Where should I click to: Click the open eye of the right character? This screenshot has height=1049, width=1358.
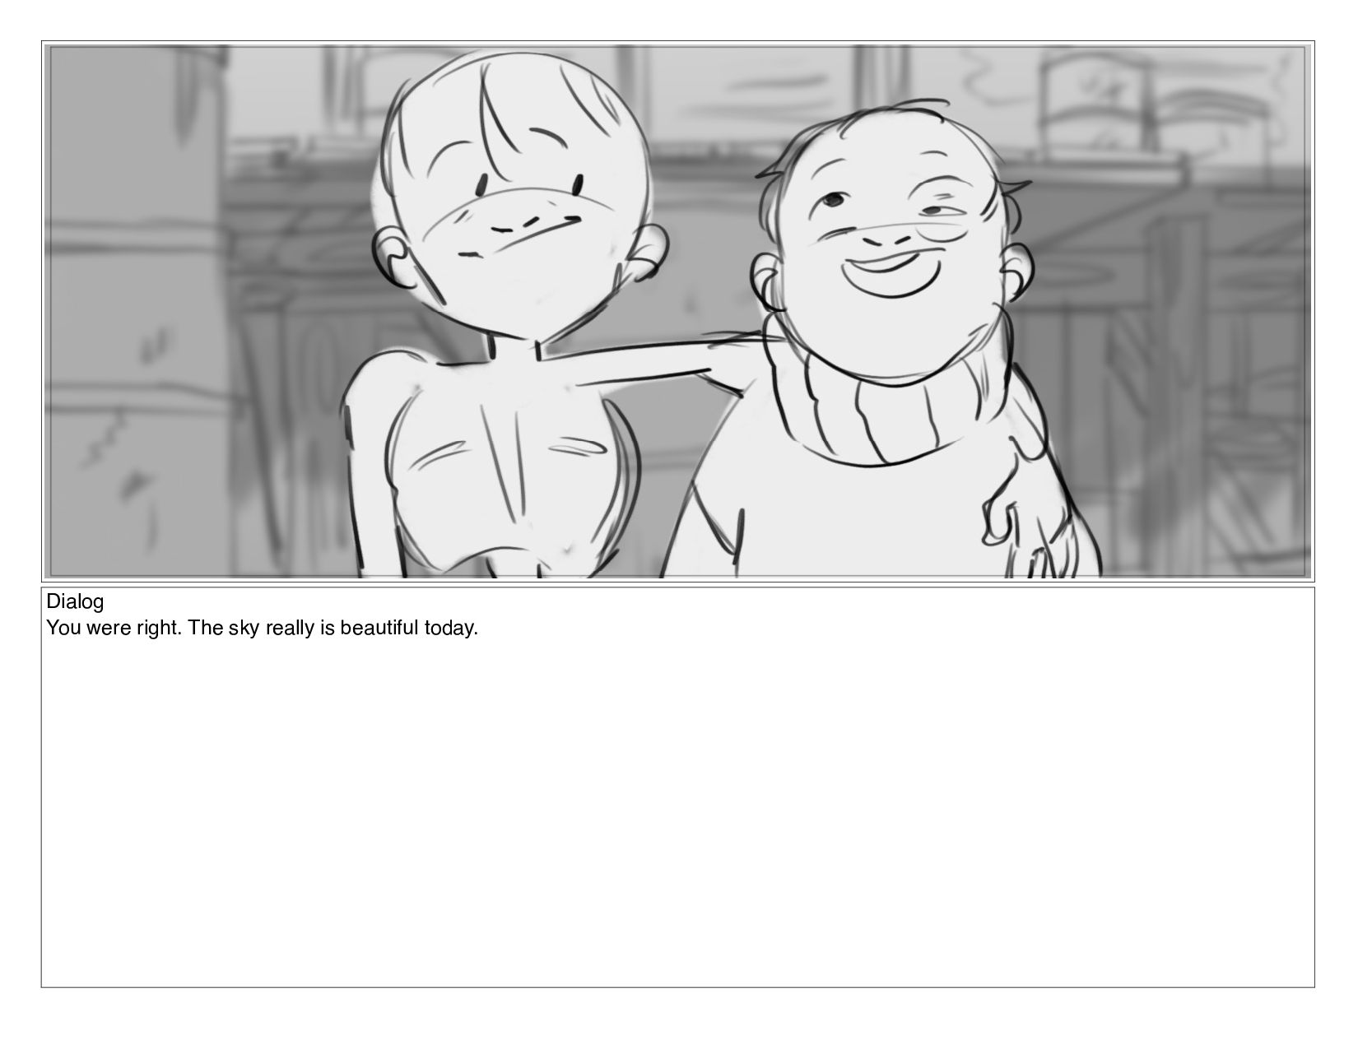pos(835,199)
